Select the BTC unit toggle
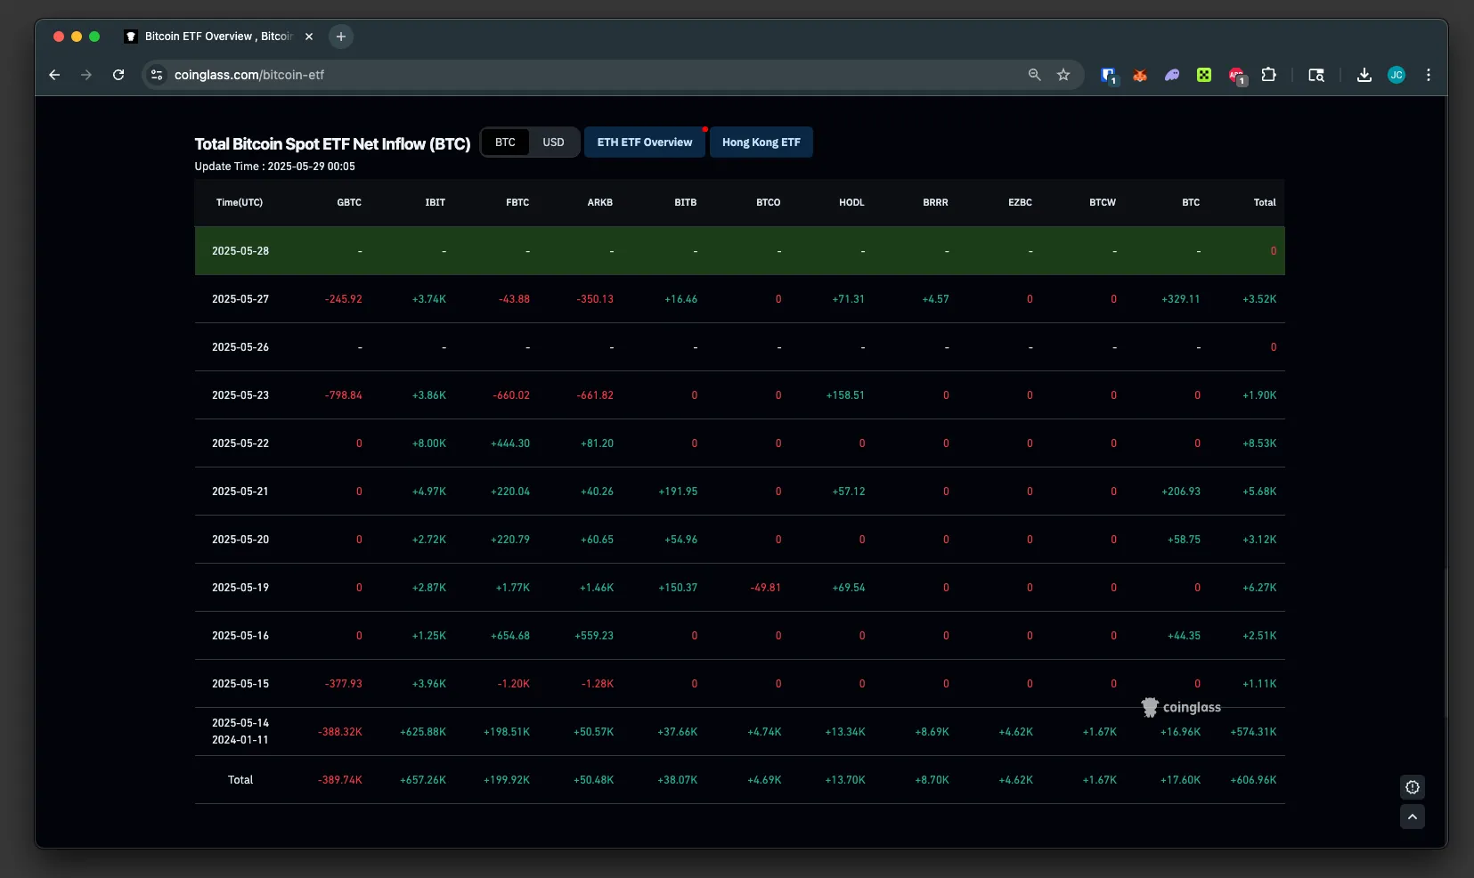 [505, 142]
